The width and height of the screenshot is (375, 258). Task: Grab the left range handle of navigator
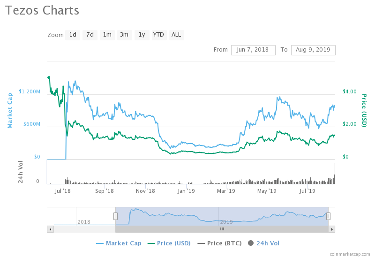click(115, 216)
